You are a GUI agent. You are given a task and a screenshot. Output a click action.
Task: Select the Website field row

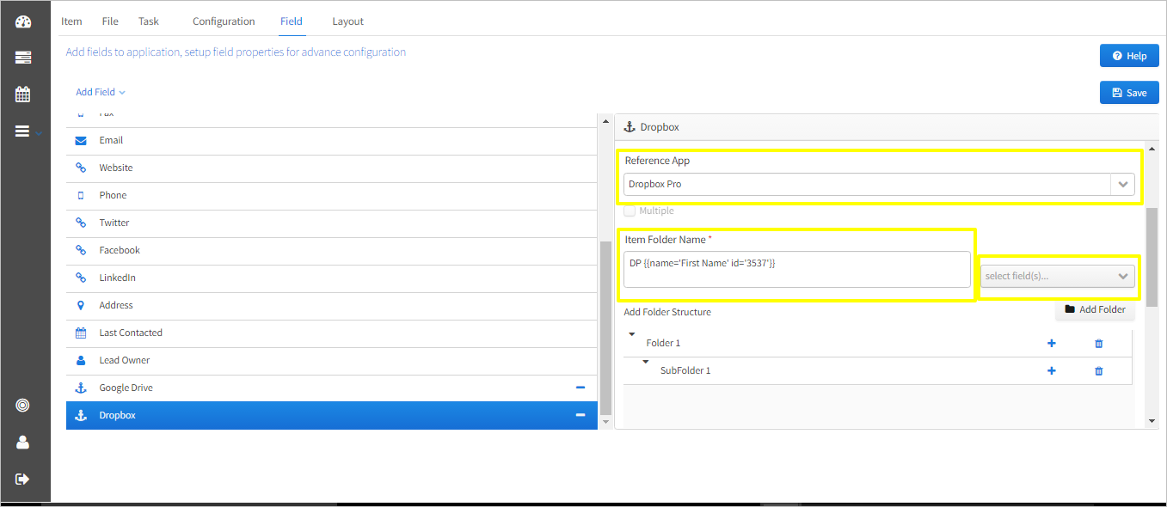[x=332, y=168]
